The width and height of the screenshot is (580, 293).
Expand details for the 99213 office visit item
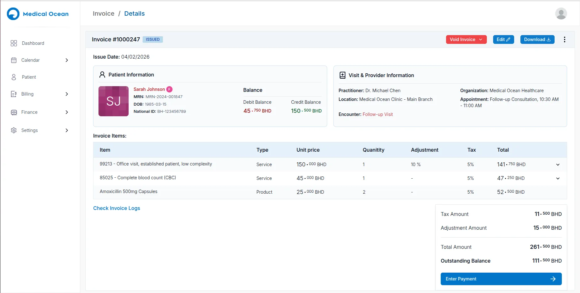(557, 165)
